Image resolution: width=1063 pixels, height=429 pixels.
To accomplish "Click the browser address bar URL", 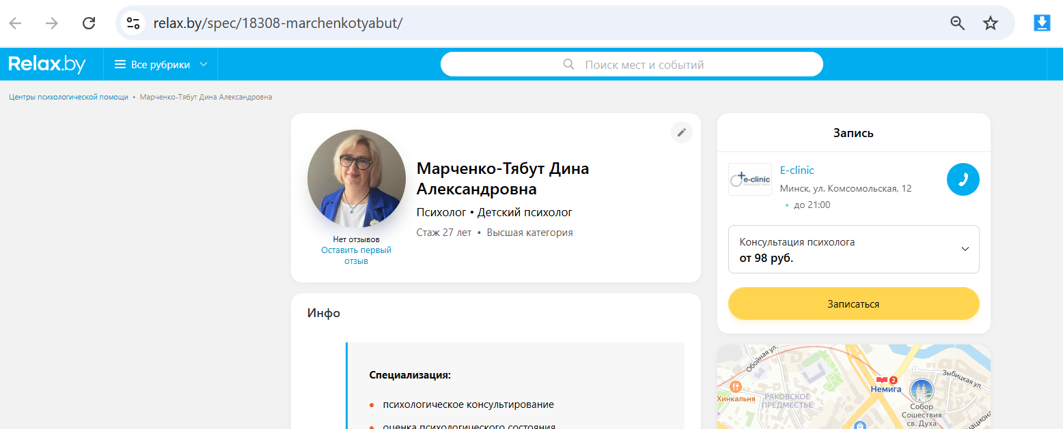I will click(x=278, y=23).
